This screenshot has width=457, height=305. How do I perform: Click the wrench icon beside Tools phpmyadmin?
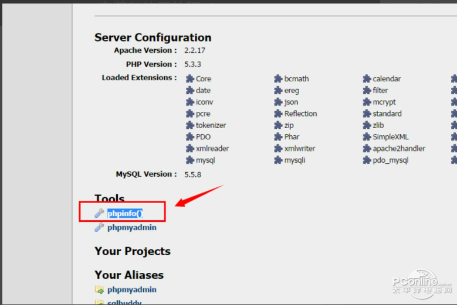[x=99, y=227]
